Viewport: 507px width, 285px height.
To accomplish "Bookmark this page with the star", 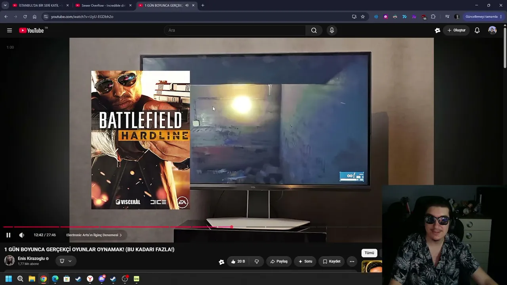I will (363, 17).
